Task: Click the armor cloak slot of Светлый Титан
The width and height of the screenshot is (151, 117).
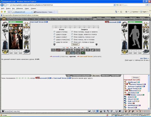Action: click(5, 45)
